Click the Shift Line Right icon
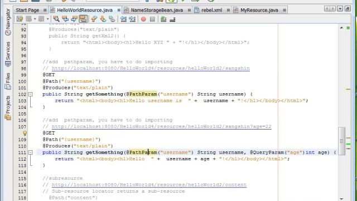The width and height of the screenshot is (357, 201). (132, 19)
